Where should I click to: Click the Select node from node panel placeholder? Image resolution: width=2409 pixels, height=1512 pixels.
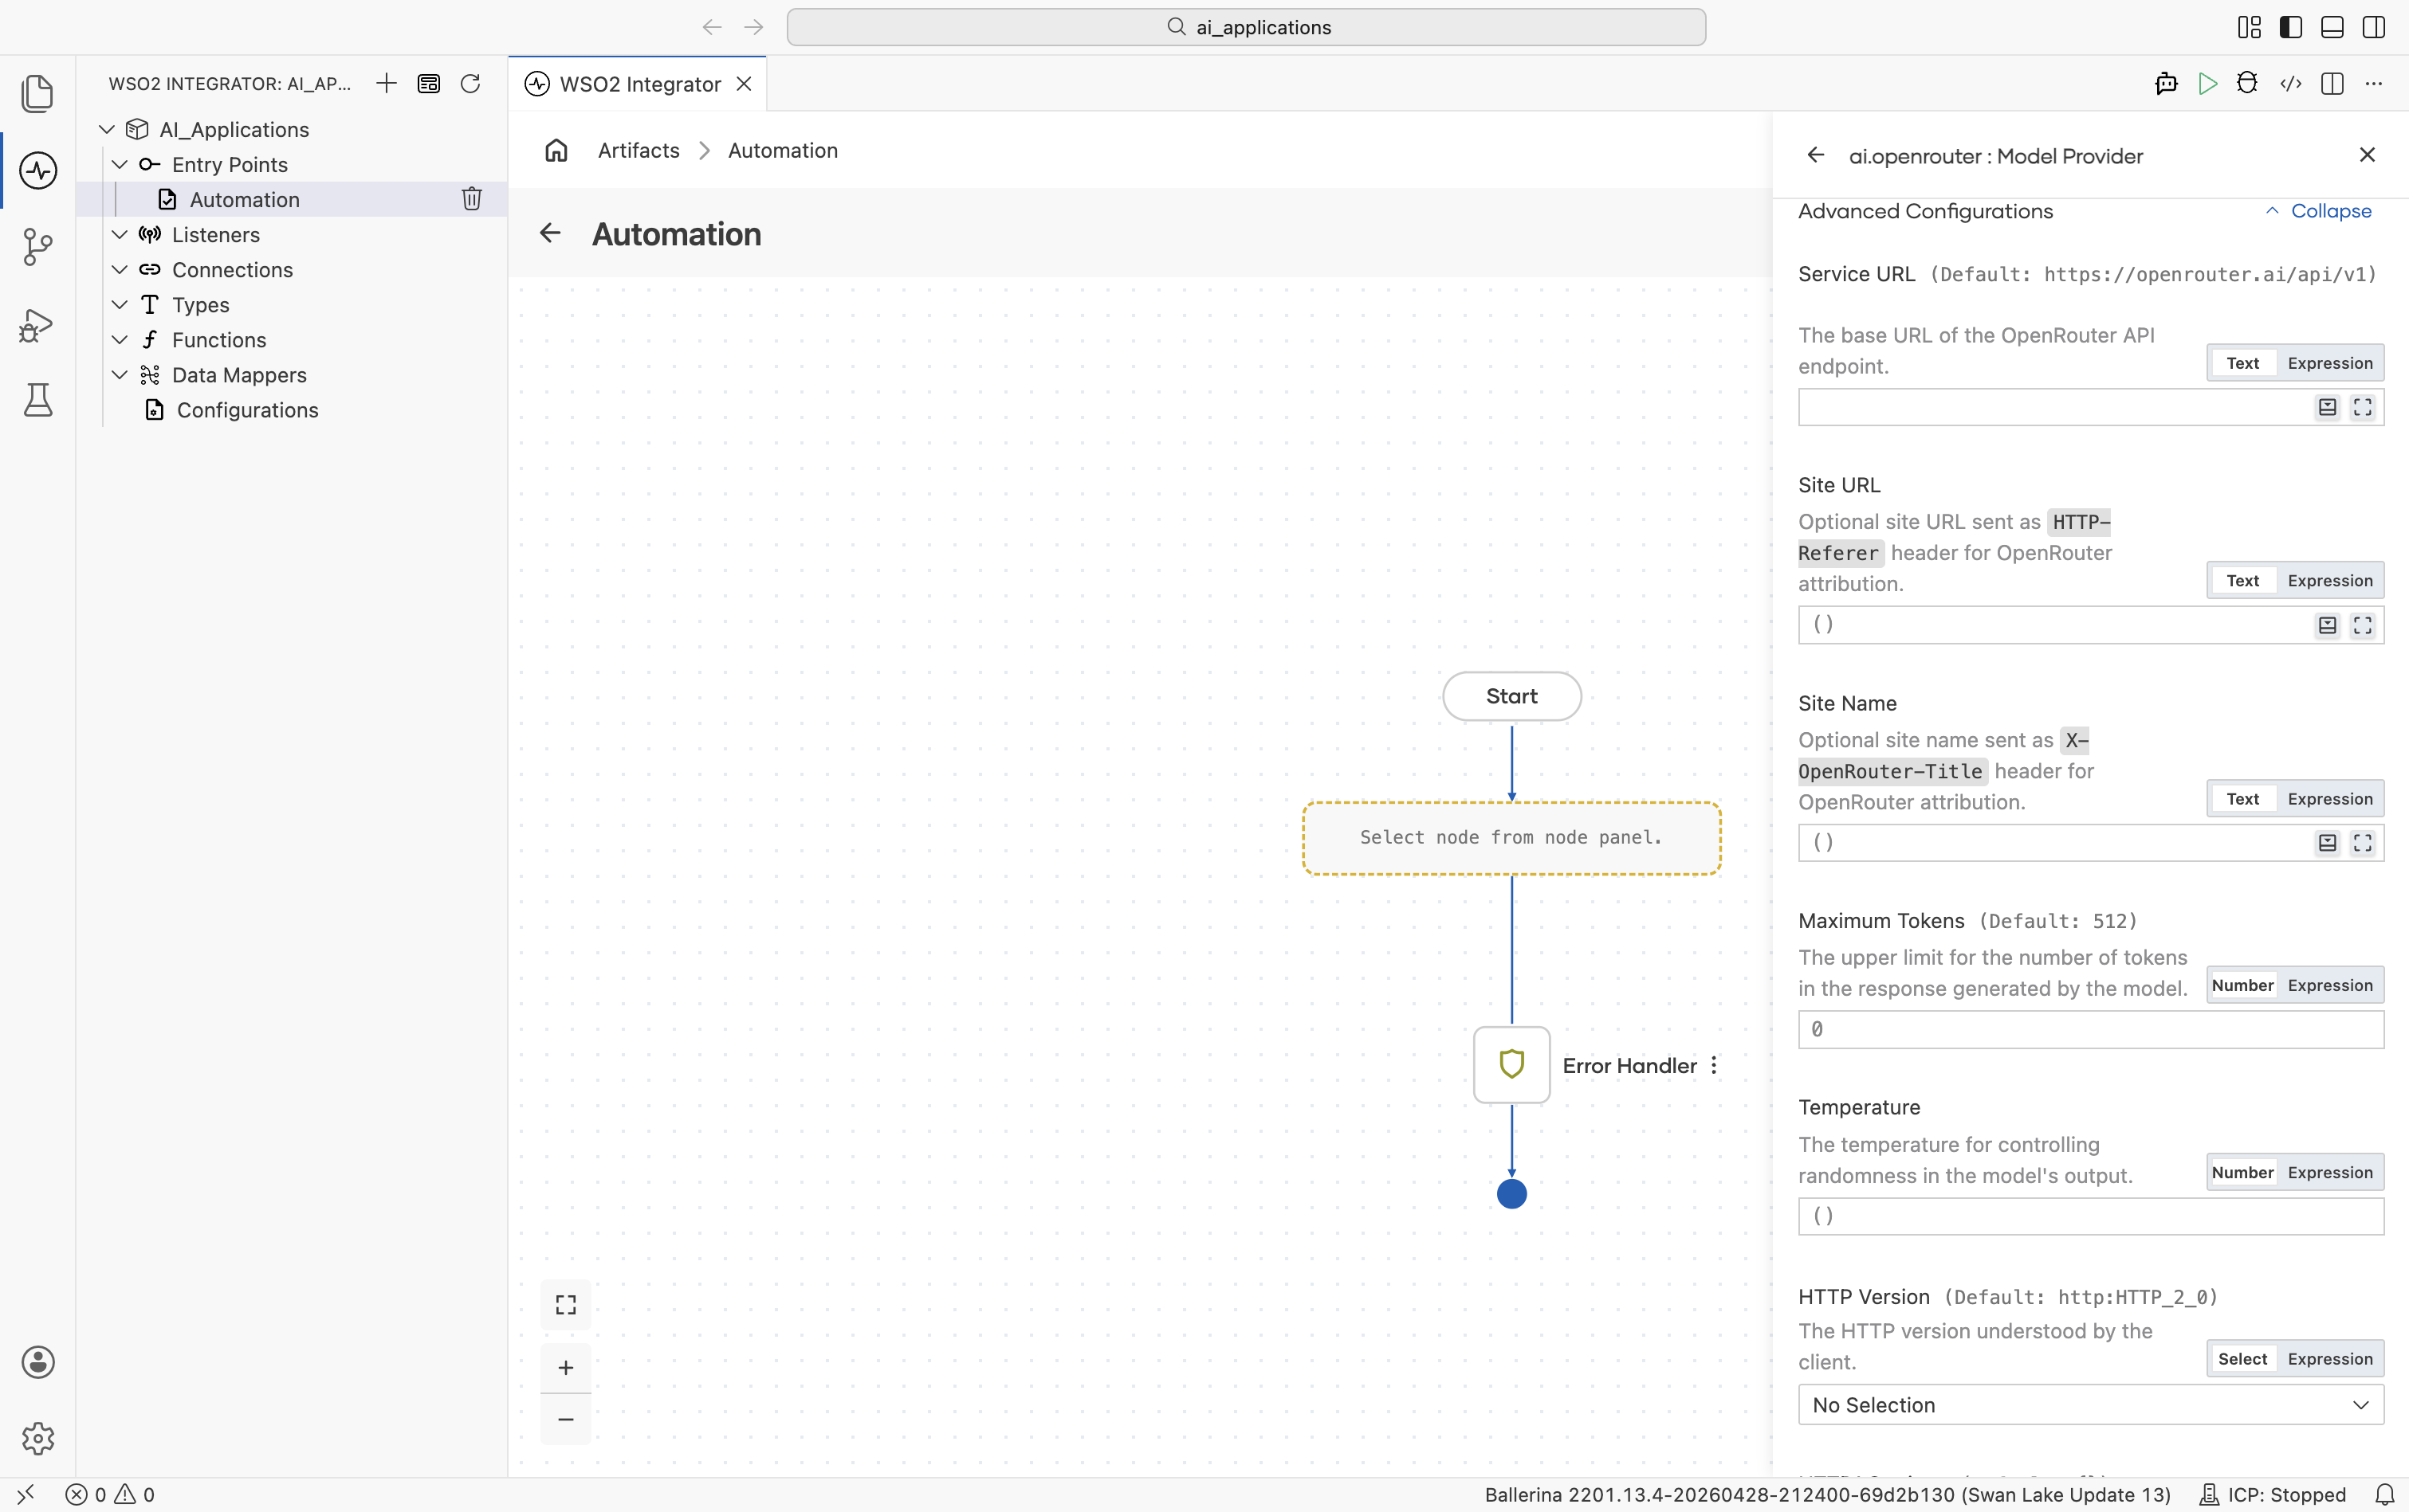click(1511, 838)
